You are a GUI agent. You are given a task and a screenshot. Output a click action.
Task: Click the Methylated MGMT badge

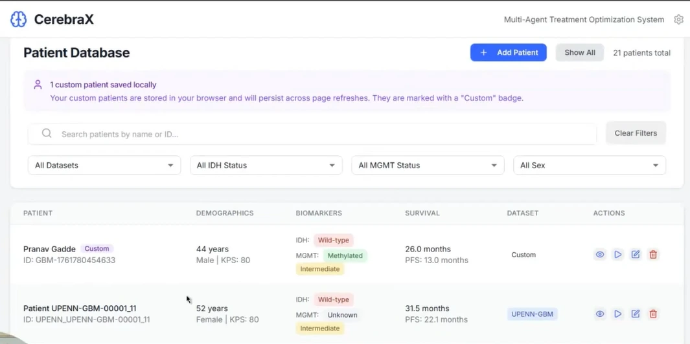pos(345,255)
